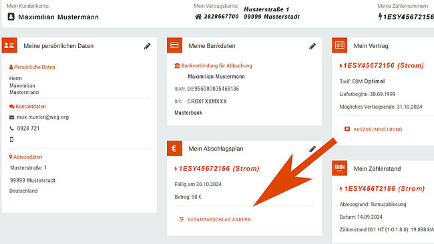Click AUSZUG/ABMELDUNG link
Screen dimensions: 434x244
378,129
